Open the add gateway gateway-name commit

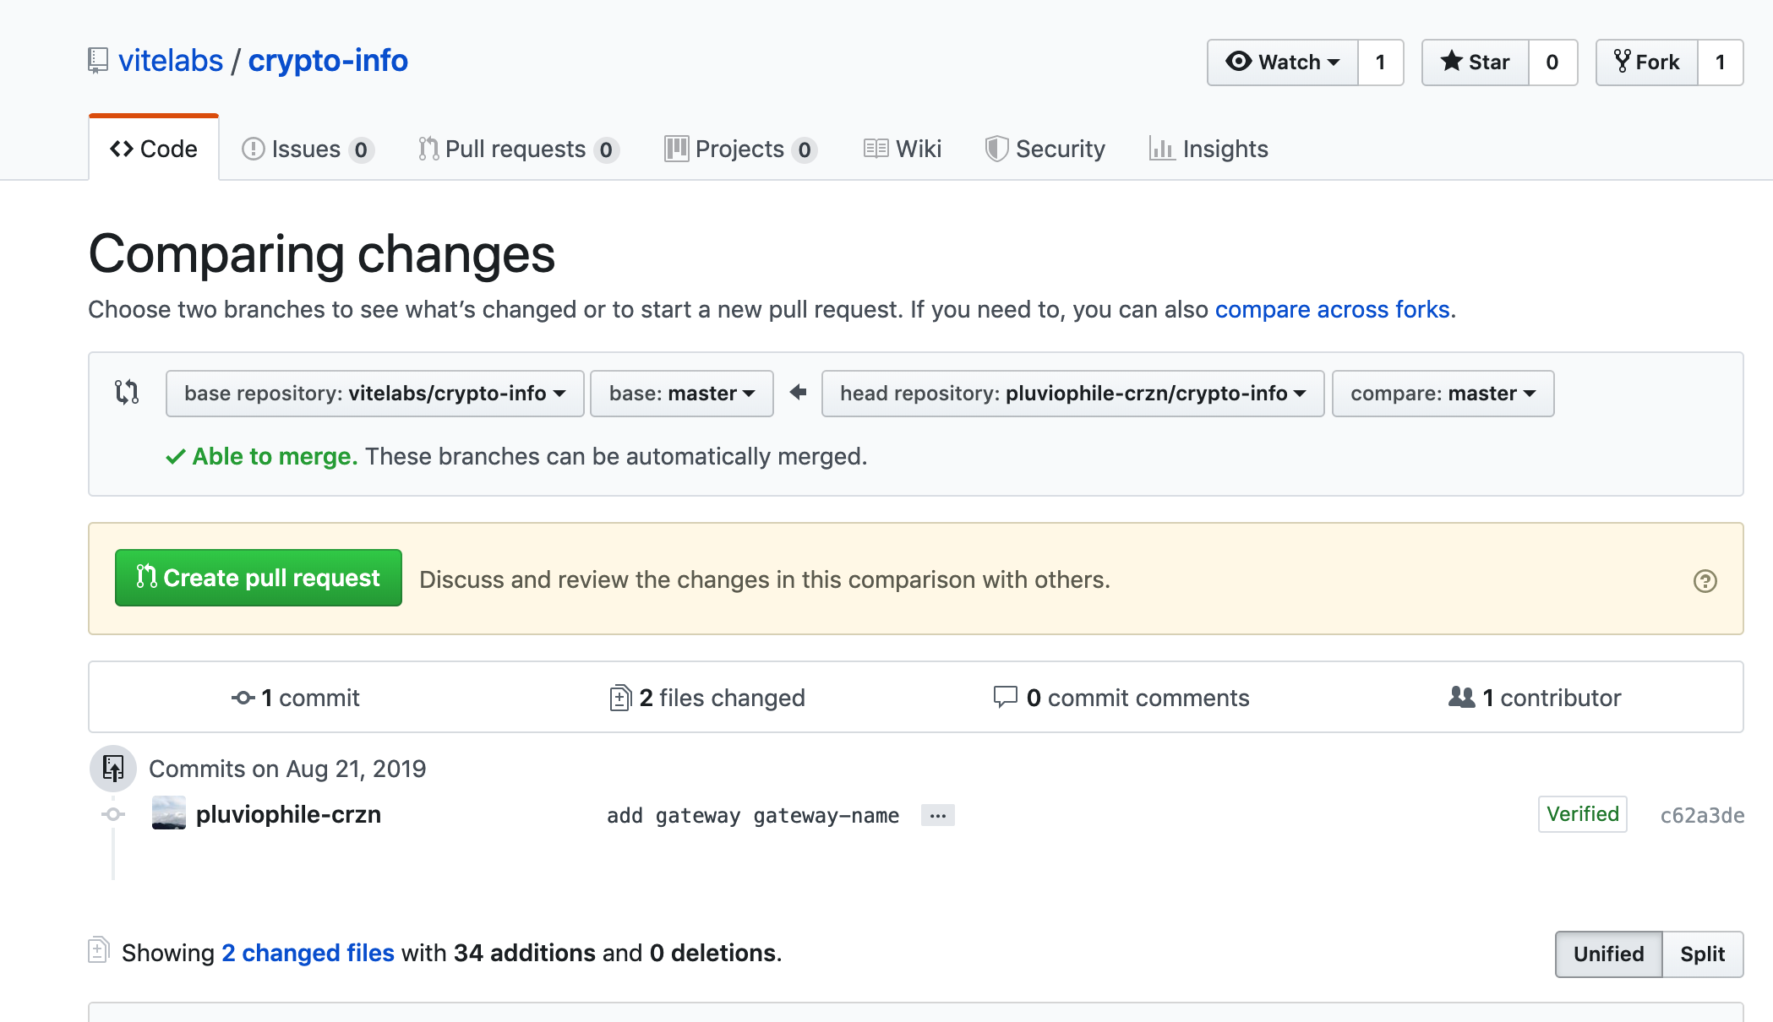click(753, 816)
